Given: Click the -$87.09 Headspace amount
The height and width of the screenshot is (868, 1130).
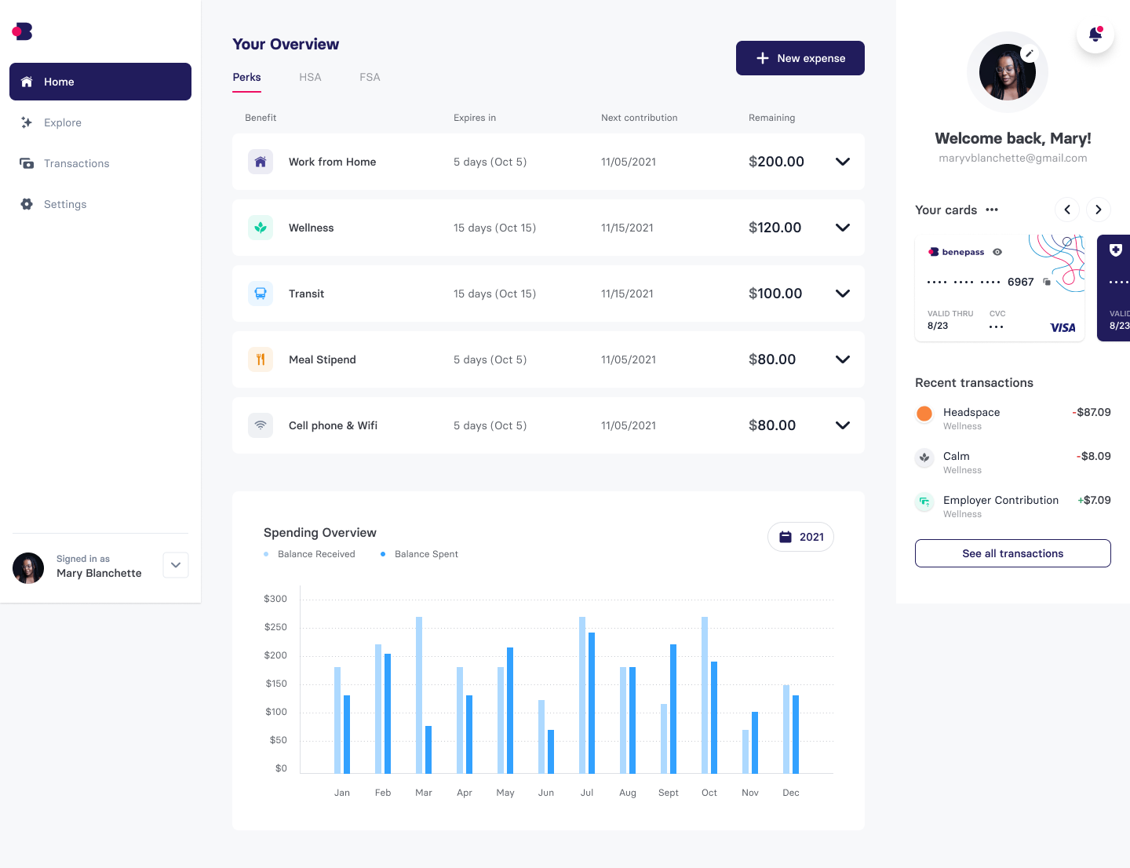Looking at the screenshot, I should (x=1092, y=412).
